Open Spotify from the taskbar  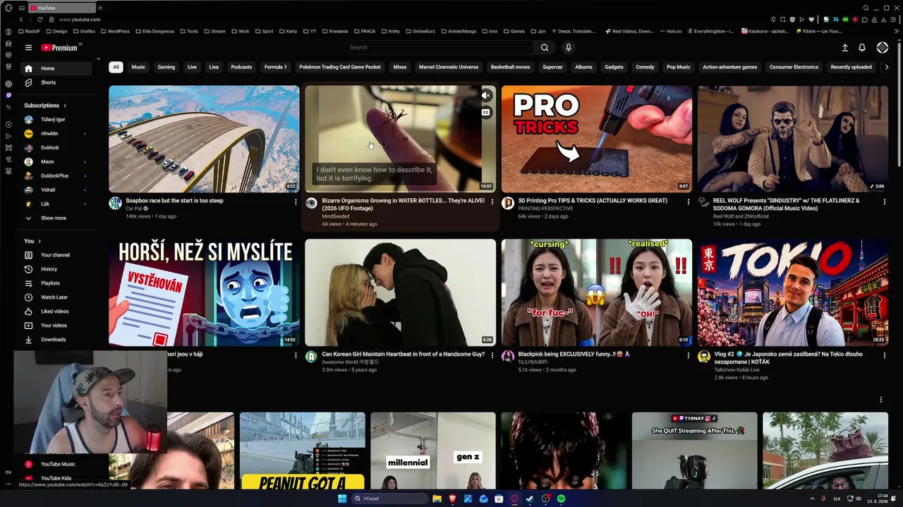561,499
